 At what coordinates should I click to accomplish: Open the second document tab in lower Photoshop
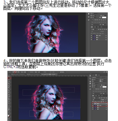(x=33, y=74)
